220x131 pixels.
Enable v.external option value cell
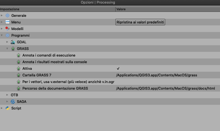(x=168, y=82)
